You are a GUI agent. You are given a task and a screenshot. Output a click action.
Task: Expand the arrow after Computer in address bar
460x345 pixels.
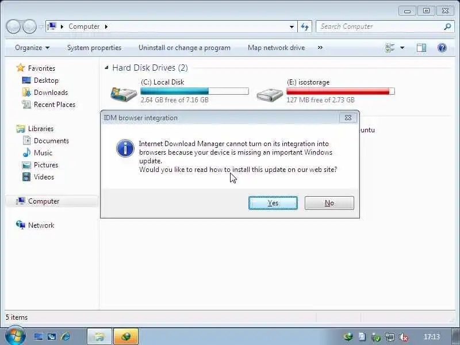106,26
